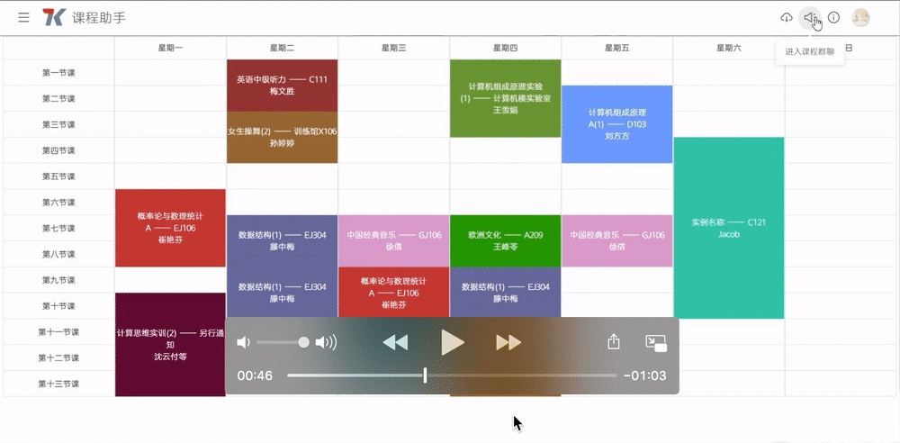Screen dimensions: 900x443
Task: Click the cloud download icon
Action: pyautogui.click(x=787, y=18)
